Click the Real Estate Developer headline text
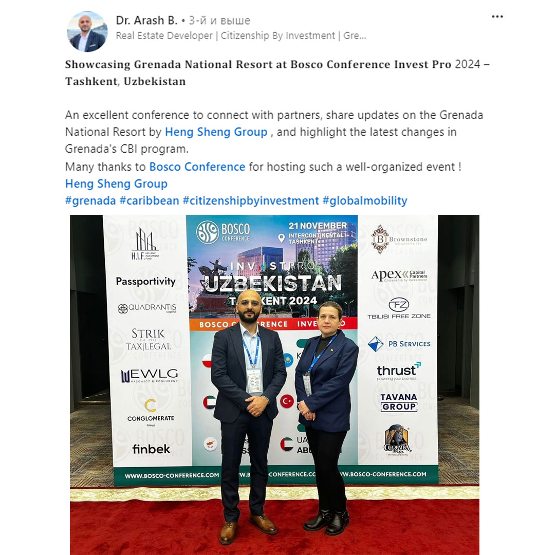The width and height of the screenshot is (555, 555). pos(241,36)
